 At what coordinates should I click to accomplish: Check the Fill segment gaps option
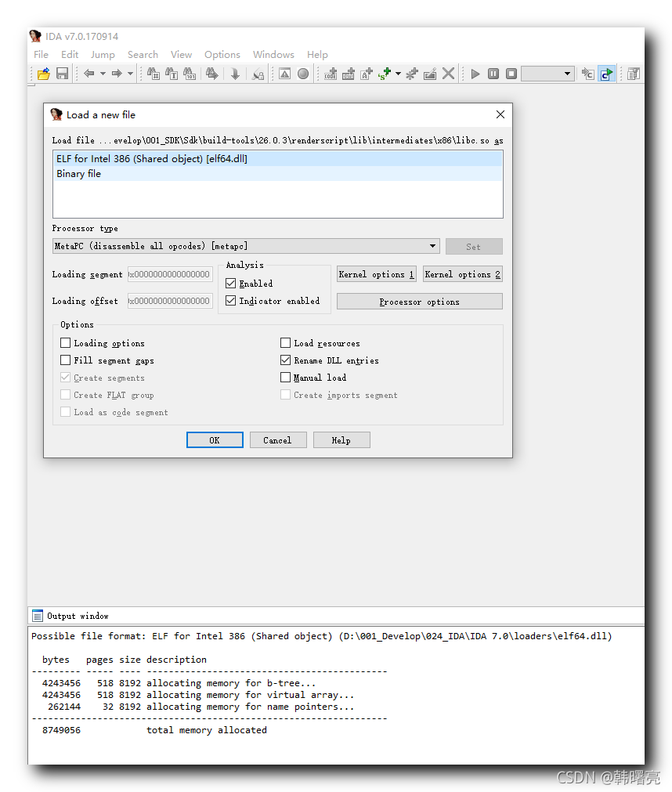65,359
